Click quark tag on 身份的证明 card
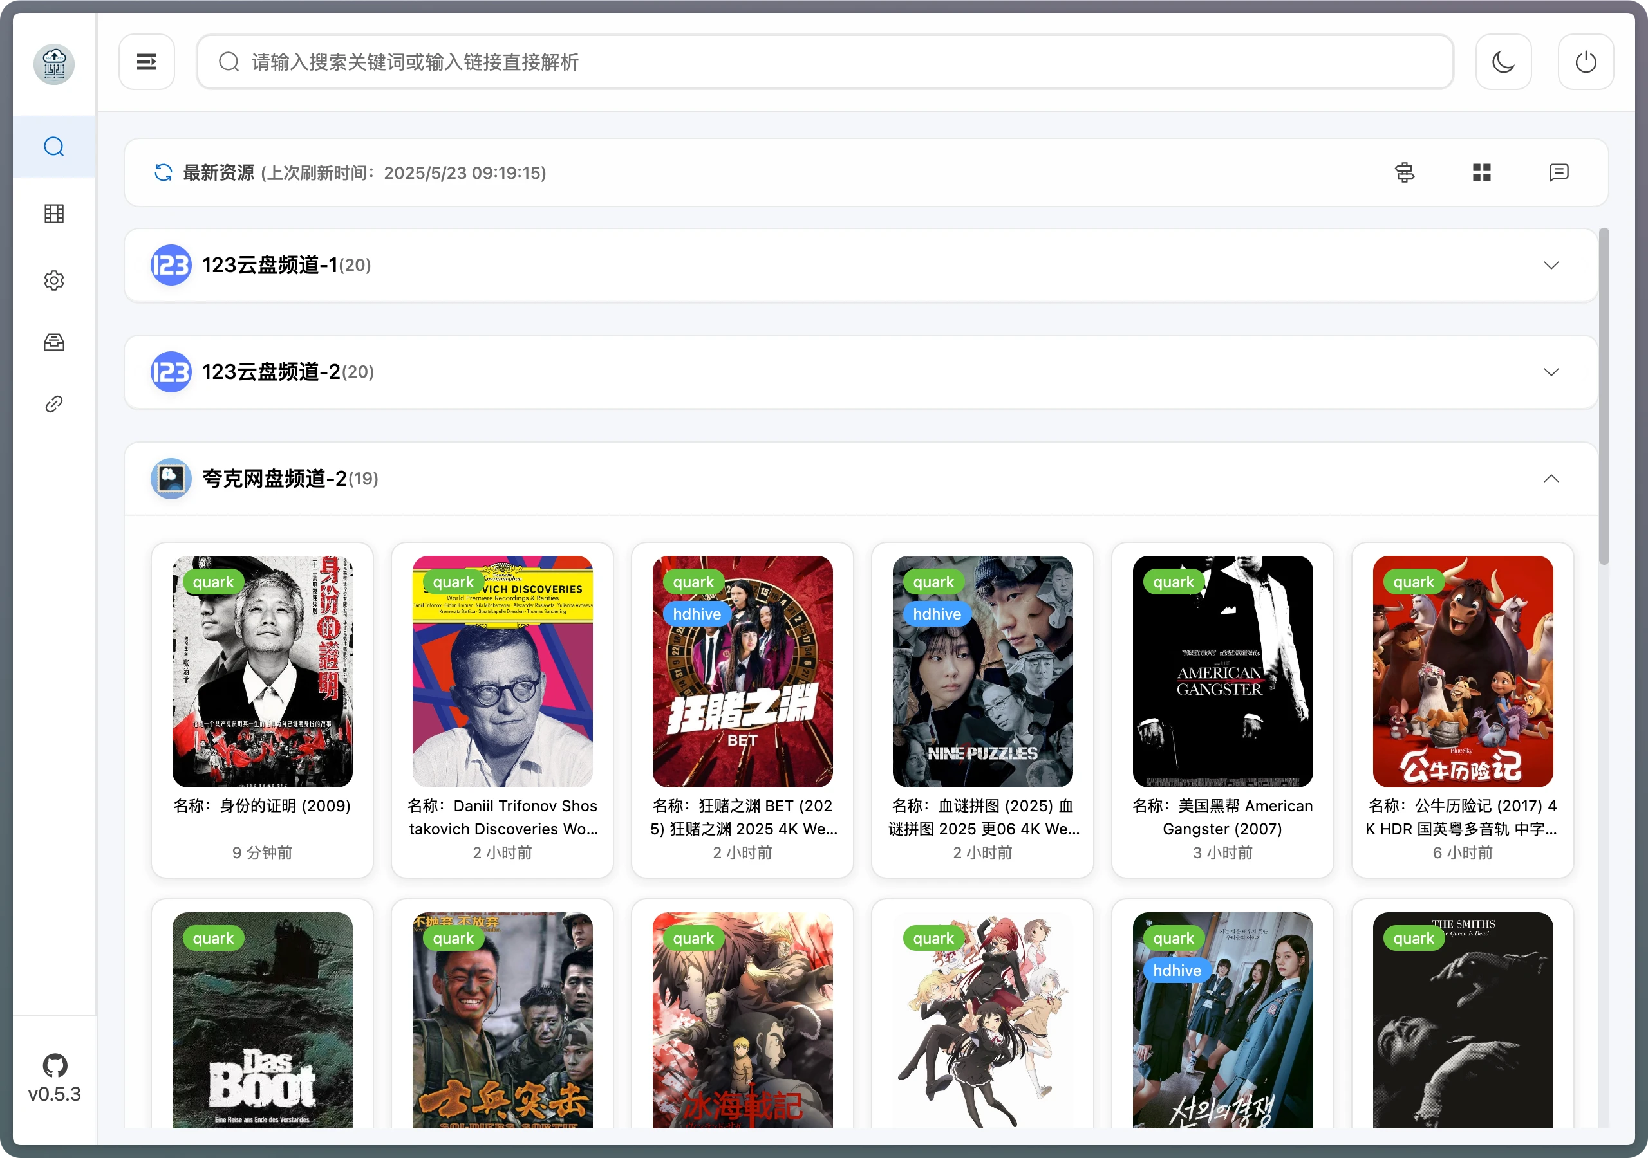Viewport: 1648px width, 1158px height. (213, 582)
